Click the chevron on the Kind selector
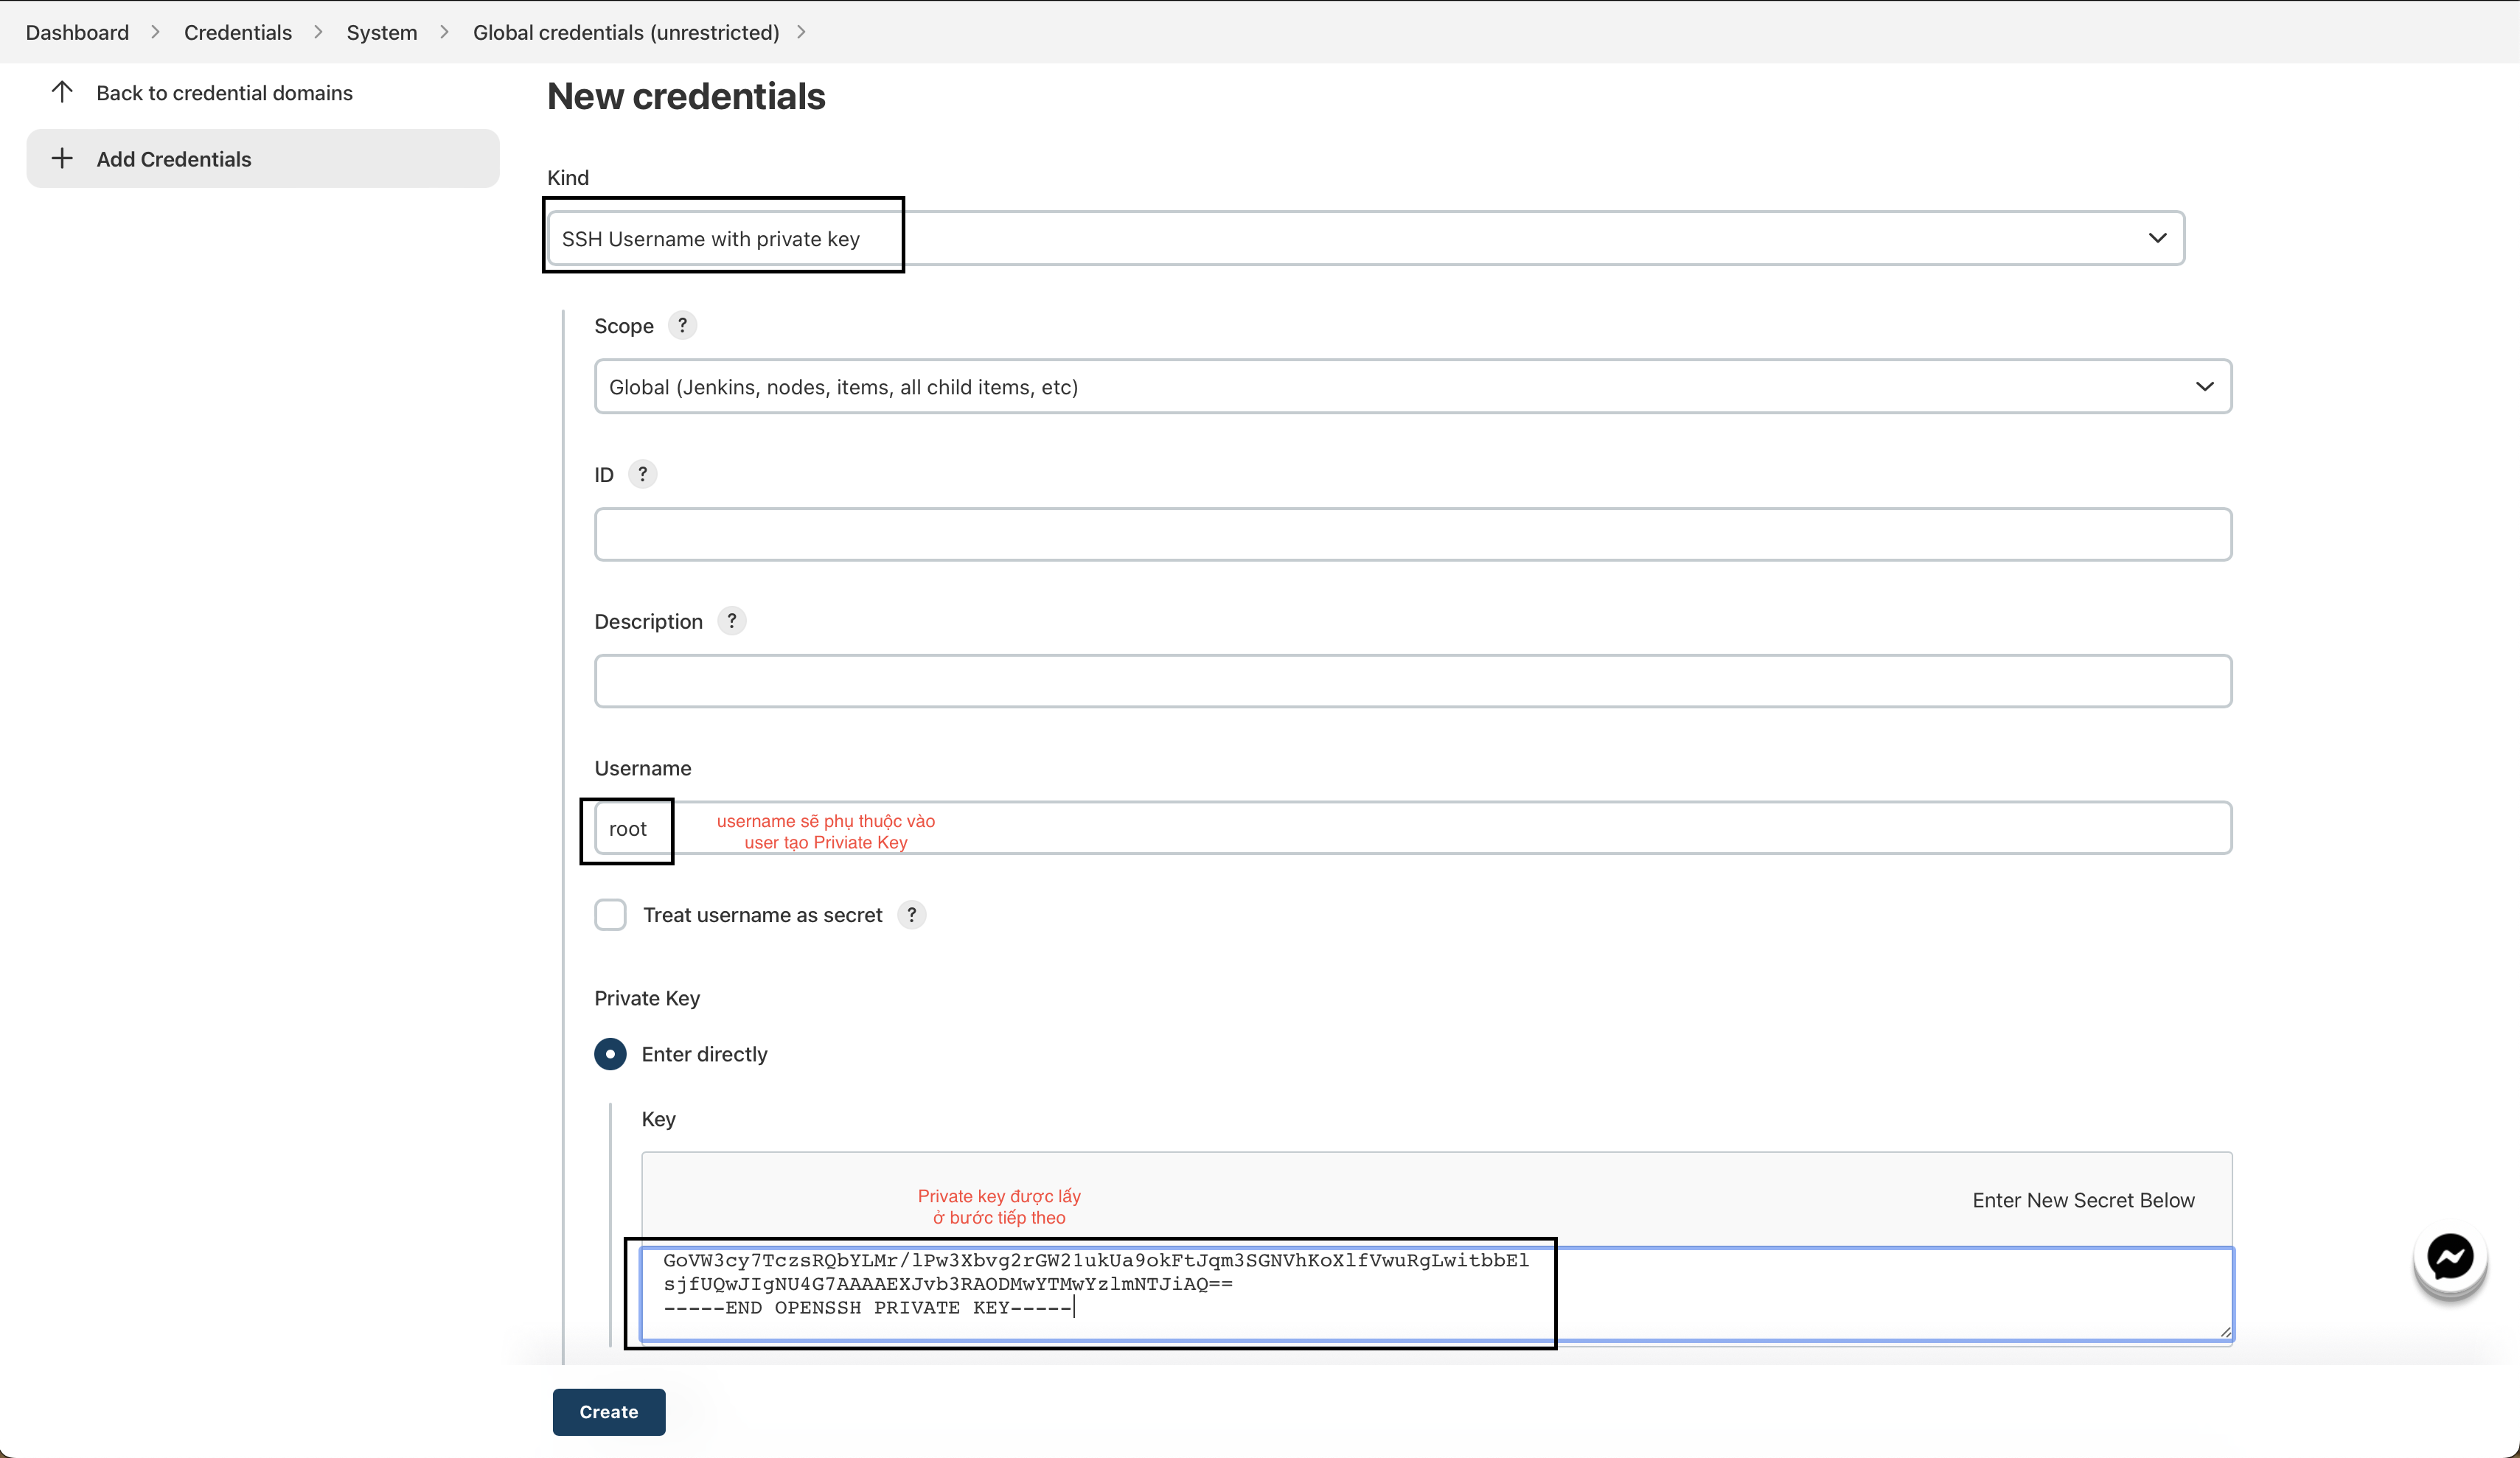The height and width of the screenshot is (1458, 2520). [x=2158, y=238]
